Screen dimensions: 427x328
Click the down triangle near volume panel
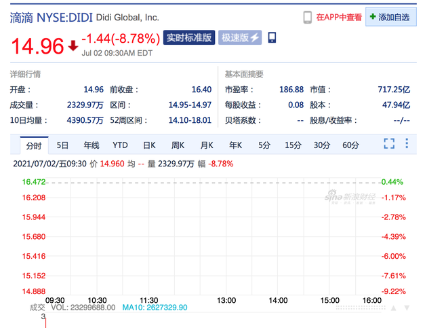[407, 308]
